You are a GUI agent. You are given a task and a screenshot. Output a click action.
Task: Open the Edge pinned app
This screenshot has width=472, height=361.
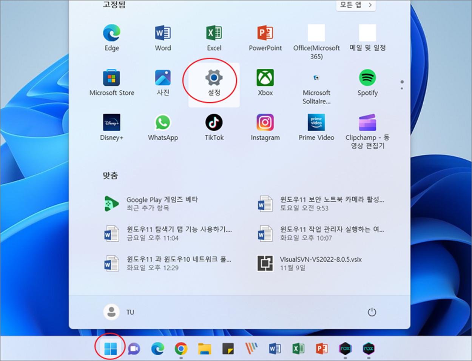[112, 38]
